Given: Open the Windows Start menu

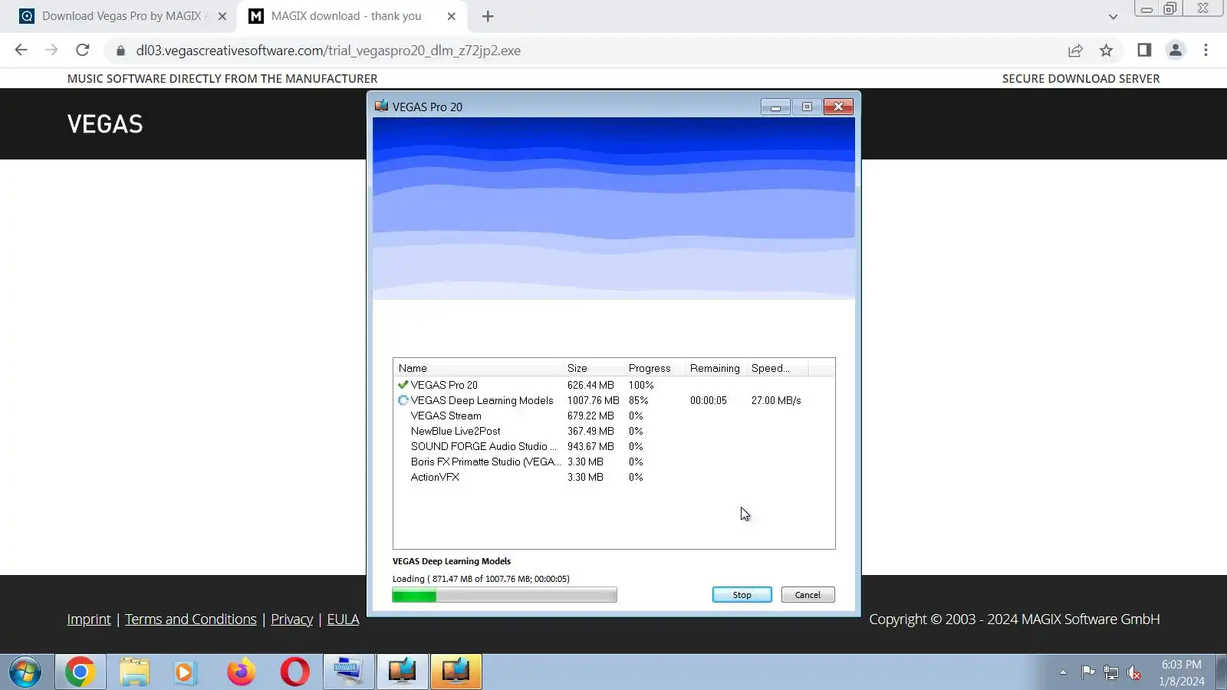Looking at the screenshot, I should (x=25, y=672).
